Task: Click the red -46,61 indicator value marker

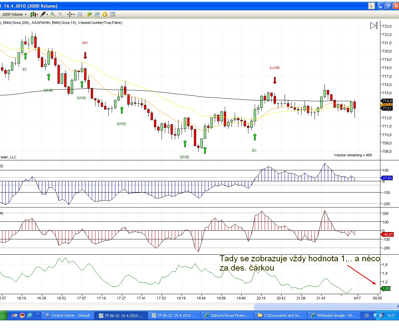Action: 387,234
